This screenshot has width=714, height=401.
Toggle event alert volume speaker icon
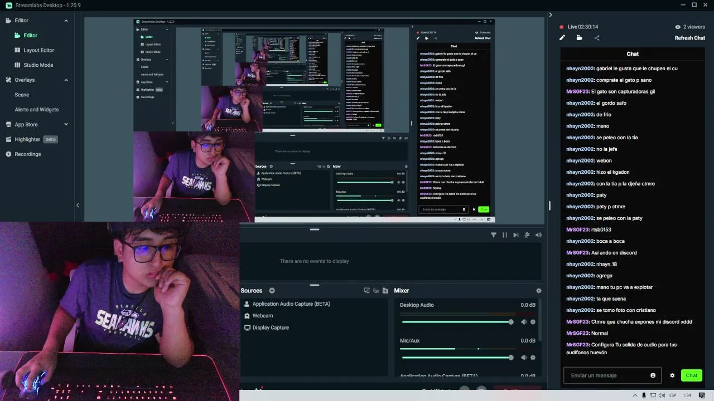tap(538, 235)
